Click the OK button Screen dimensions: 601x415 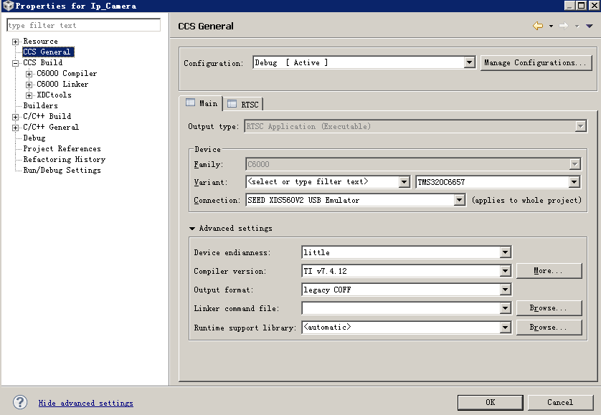[491, 402]
